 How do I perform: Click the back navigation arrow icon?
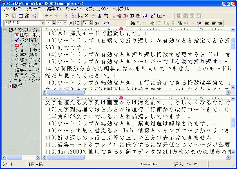(46, 16)
